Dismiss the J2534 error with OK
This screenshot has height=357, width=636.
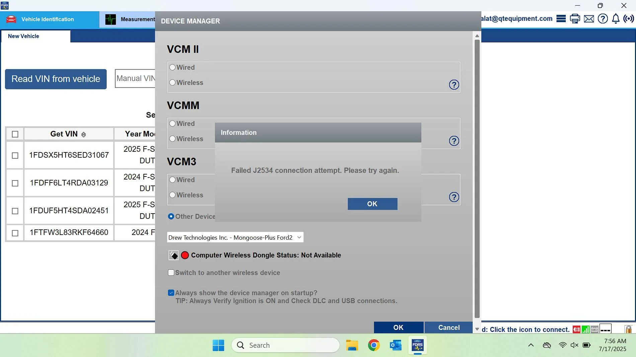pyautogui.click(x=372, y=204)
